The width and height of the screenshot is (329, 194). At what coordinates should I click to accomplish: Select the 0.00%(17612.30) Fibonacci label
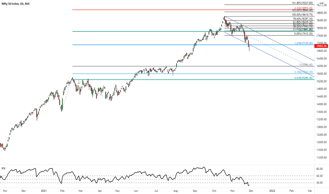[x=304, y=34]
